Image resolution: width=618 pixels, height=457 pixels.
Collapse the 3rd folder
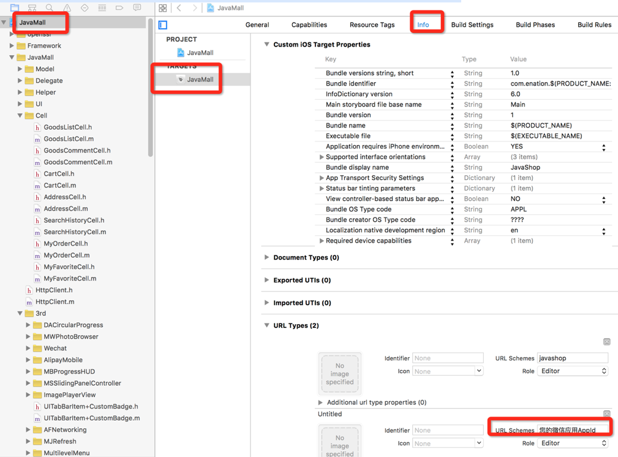click(20, 313)
